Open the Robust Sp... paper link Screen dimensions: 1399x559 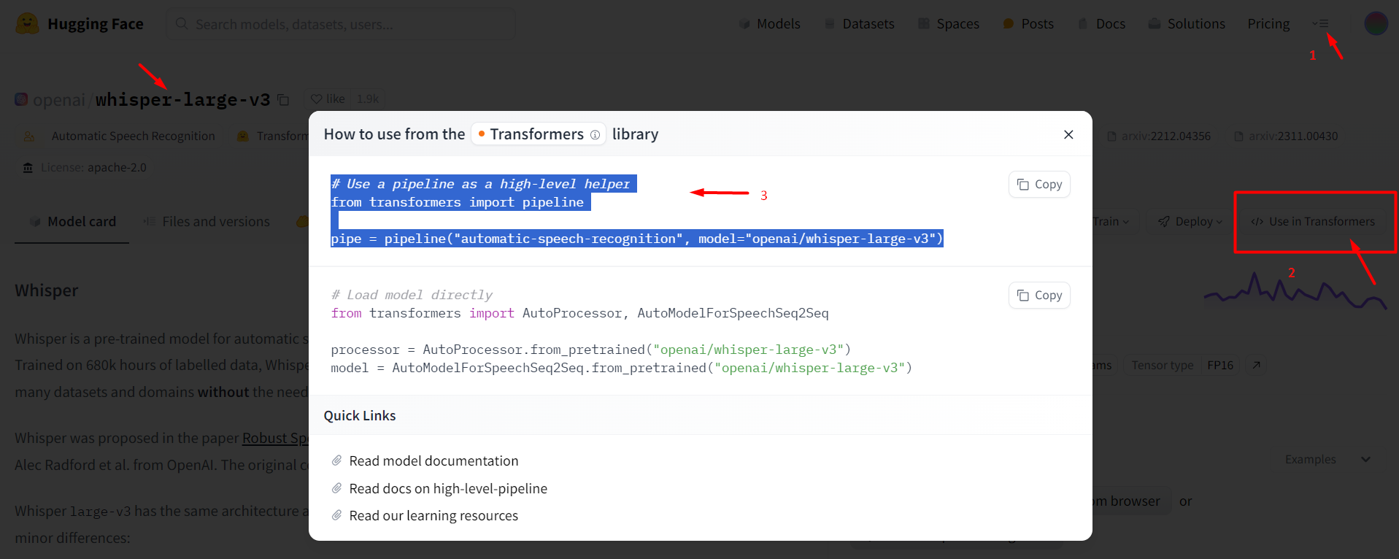coord(275,438)
